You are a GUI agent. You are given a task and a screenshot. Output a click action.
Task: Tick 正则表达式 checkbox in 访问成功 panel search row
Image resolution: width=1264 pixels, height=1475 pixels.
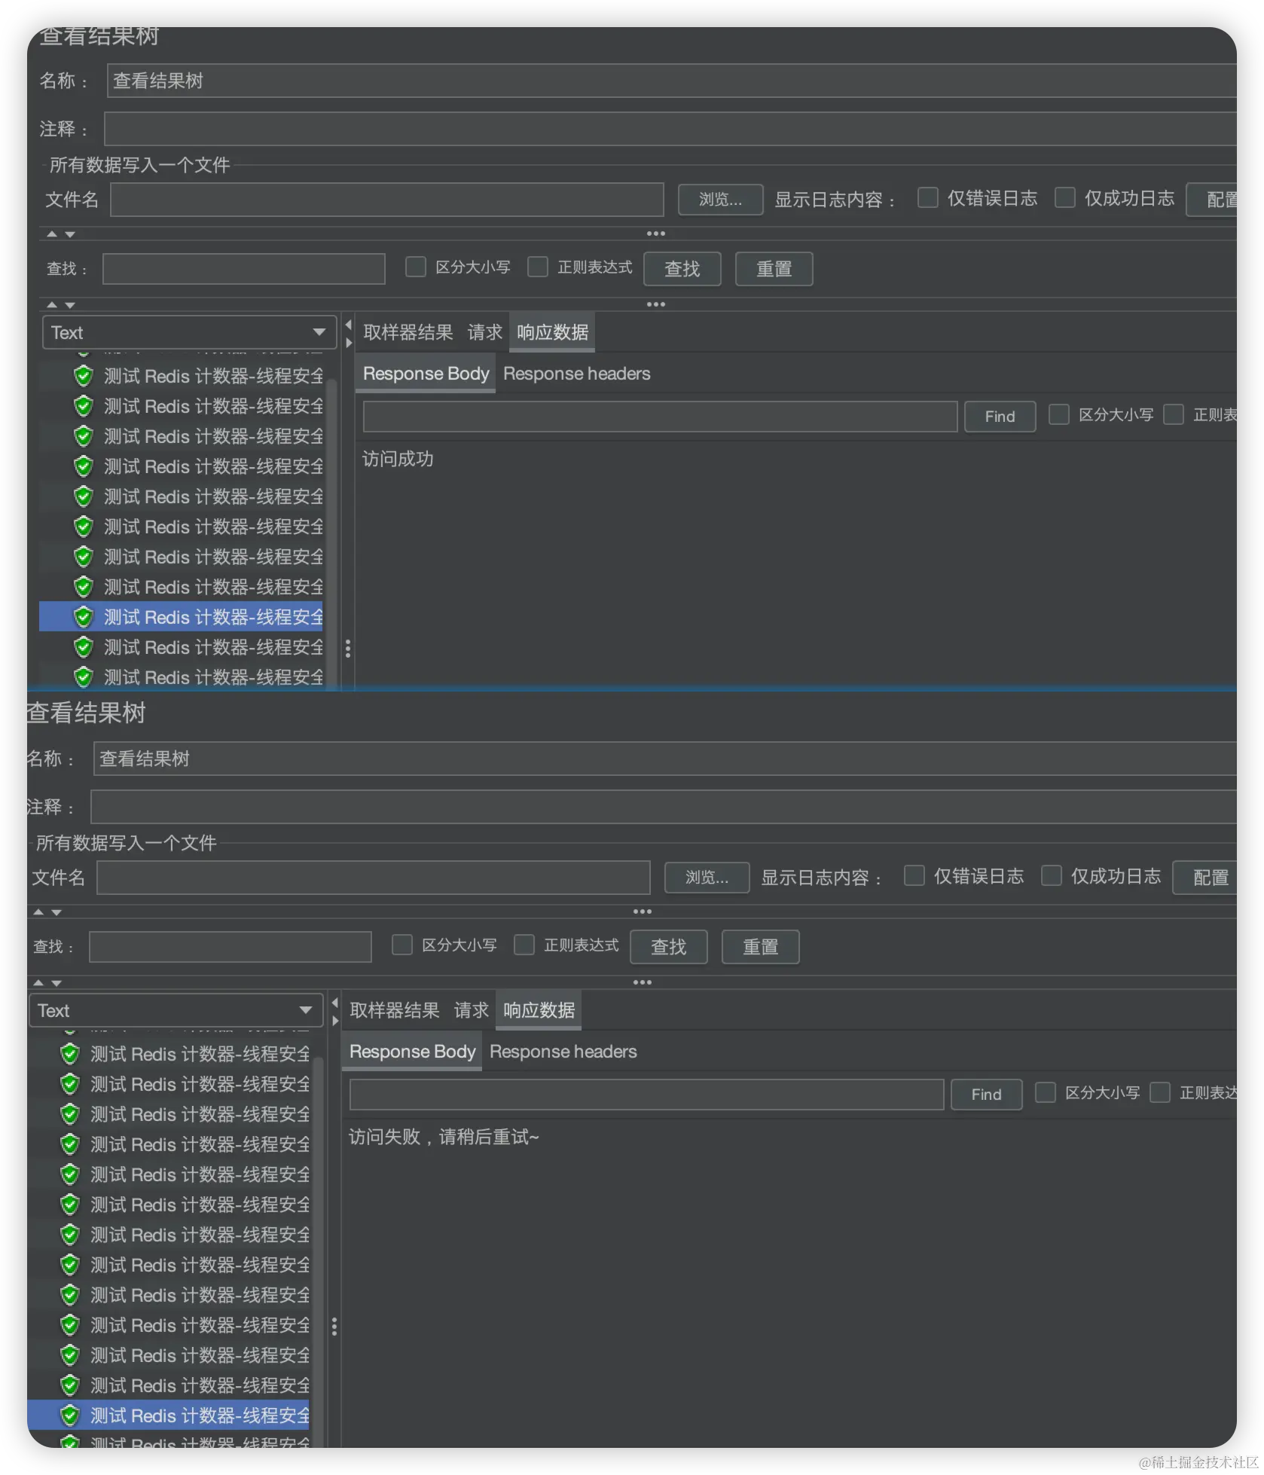click(x=537, y=267)
